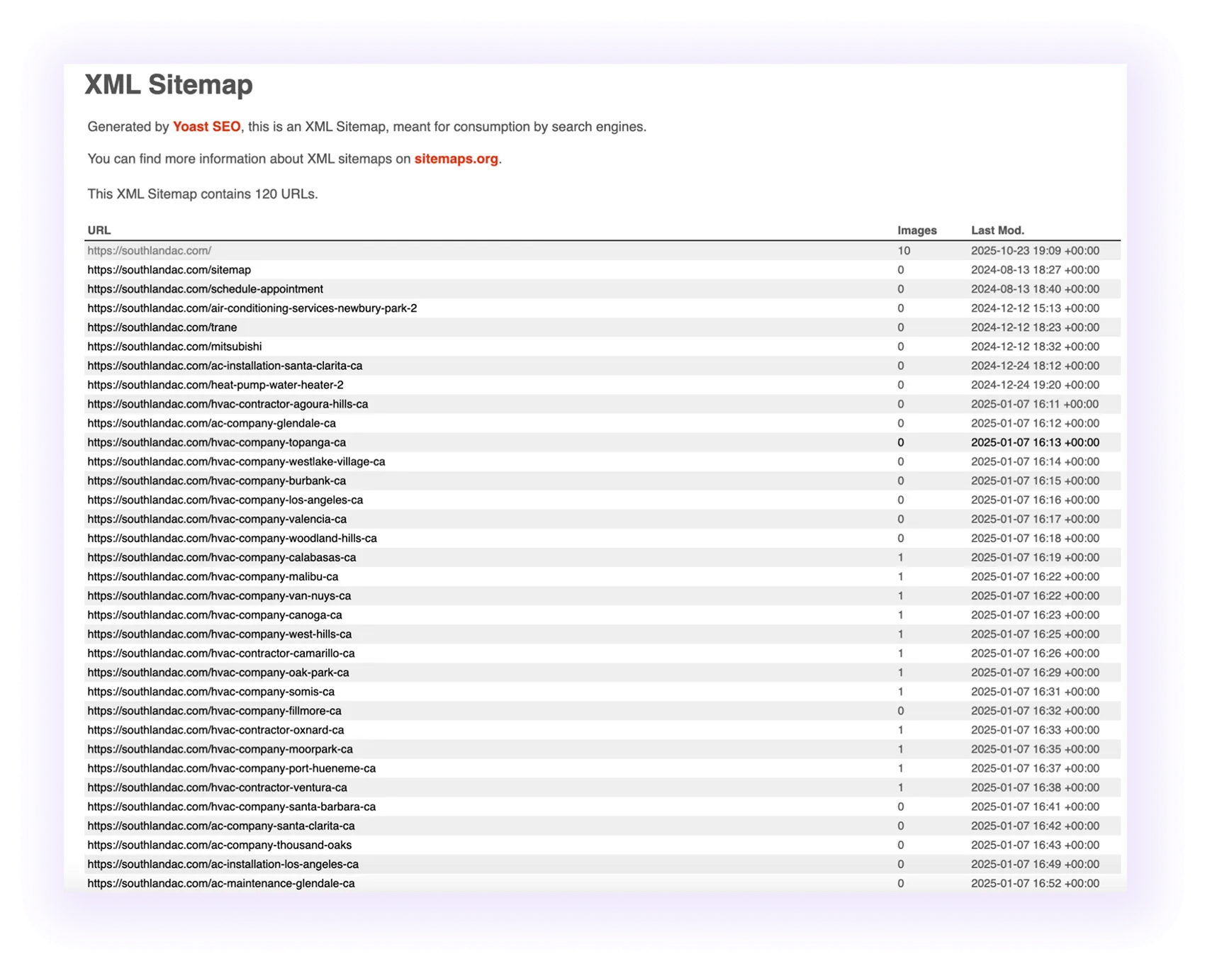Visit sitemaps.org for more information
This screenshot has height=971, width=1205.
(x=456, y=159)
